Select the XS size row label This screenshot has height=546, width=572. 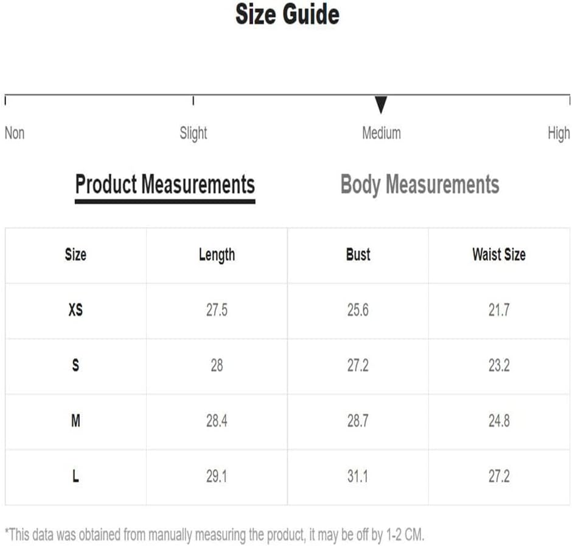(x=75, y=310)
